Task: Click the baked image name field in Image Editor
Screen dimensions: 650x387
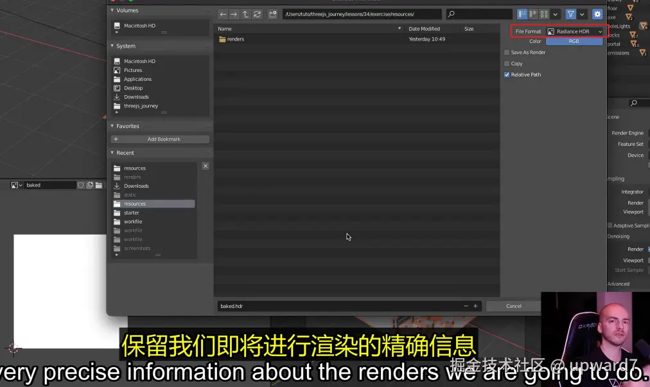Action: [x=51, y=185]
